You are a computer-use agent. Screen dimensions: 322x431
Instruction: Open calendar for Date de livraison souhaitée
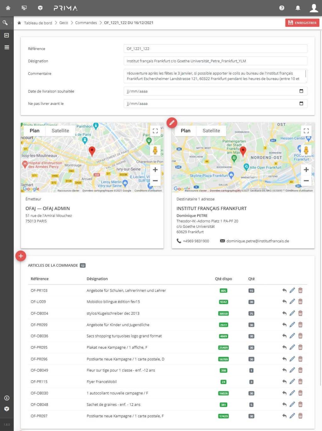(x=301, y=91)
